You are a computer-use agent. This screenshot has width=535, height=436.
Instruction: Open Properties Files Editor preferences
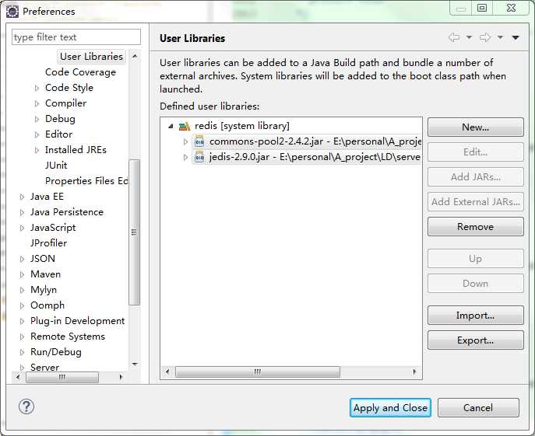86,181
